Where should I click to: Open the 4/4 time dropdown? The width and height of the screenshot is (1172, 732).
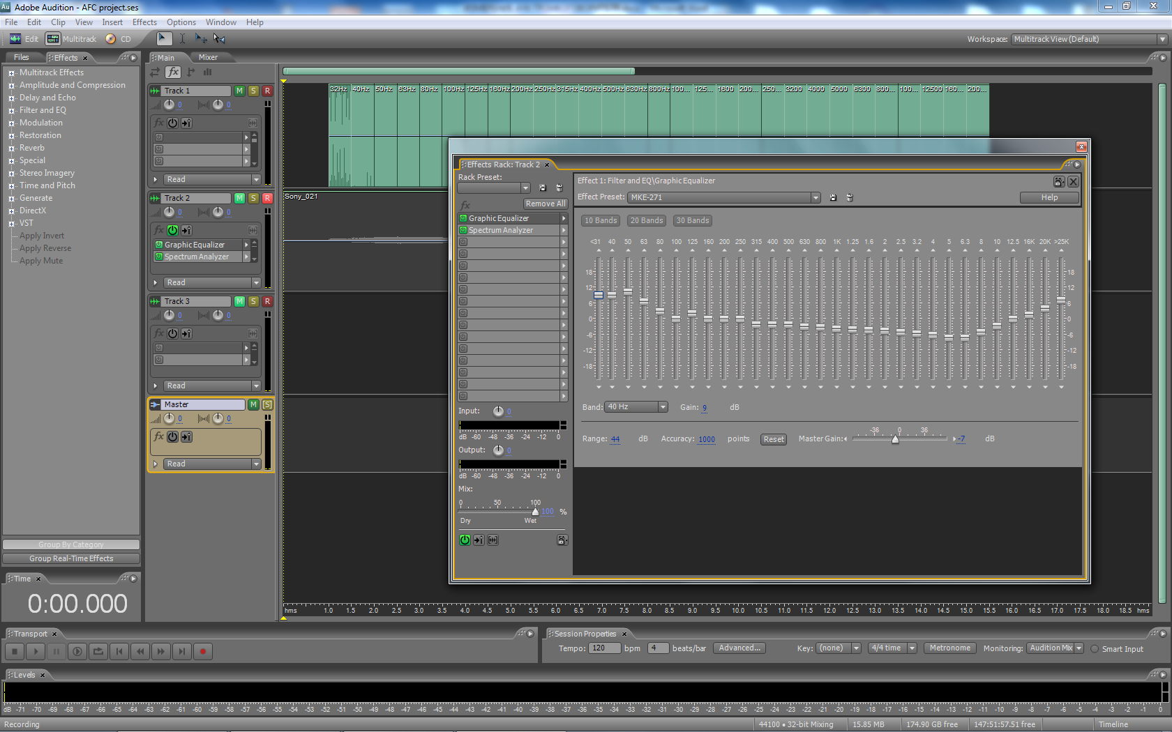(912, 648)
